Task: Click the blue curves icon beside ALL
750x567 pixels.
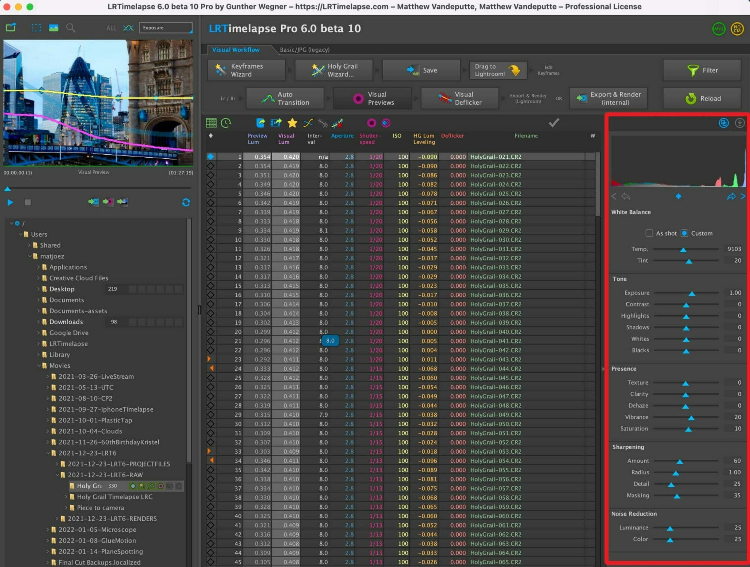Action: pos(128,28)
